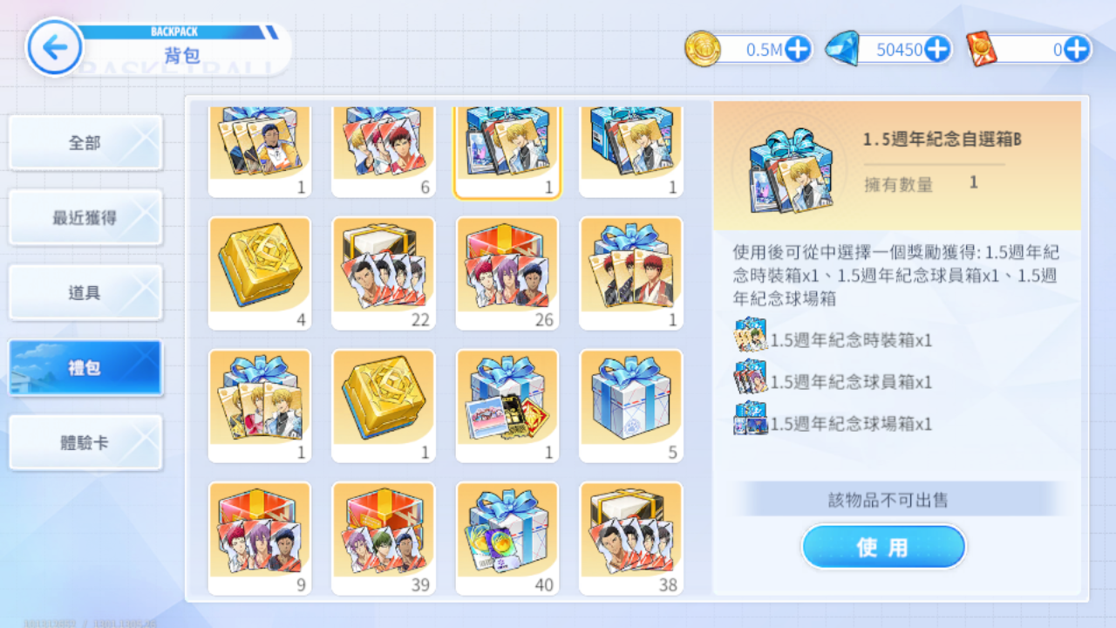Image resolution: width=1116 pixels, height=628 pixels.
Task: Go back using the arrow icon
Action: coord(55,47)
